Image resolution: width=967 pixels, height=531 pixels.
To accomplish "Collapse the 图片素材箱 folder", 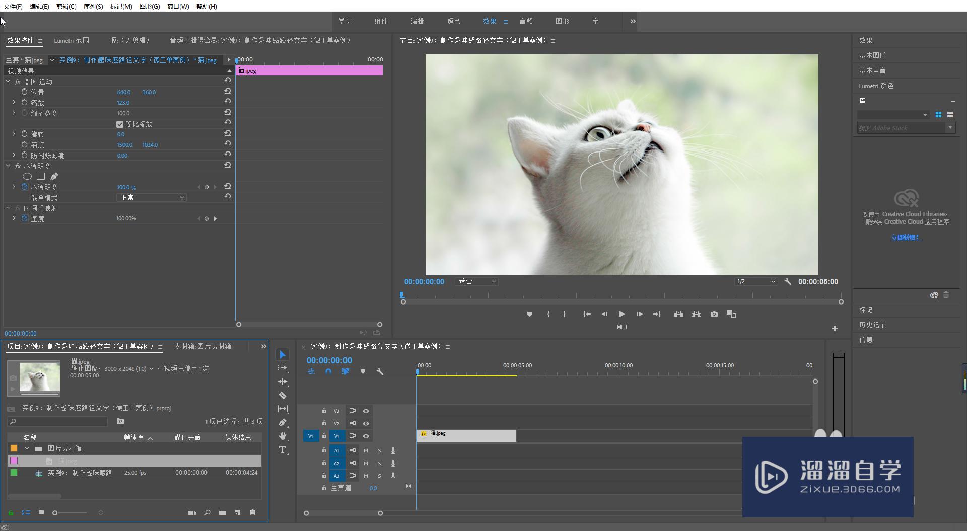I will point(27,448).
